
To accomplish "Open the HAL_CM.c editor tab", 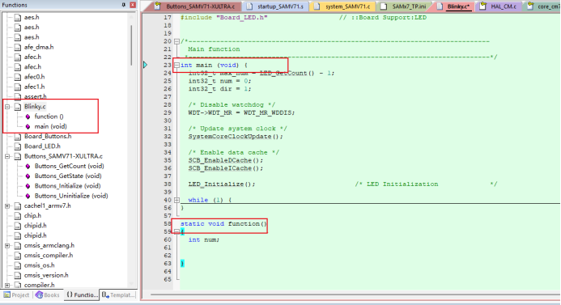I will 499,6.
